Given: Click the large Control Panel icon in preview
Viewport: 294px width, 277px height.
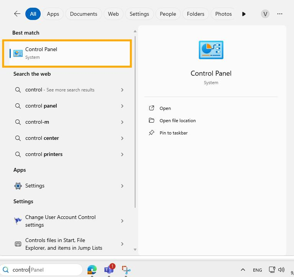Looking at the screenshot, I should (x=211, y=50).
